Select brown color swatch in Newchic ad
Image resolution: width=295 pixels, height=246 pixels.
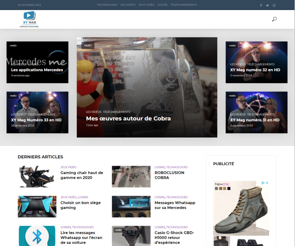pyautogui.click(x=220, y=189)
